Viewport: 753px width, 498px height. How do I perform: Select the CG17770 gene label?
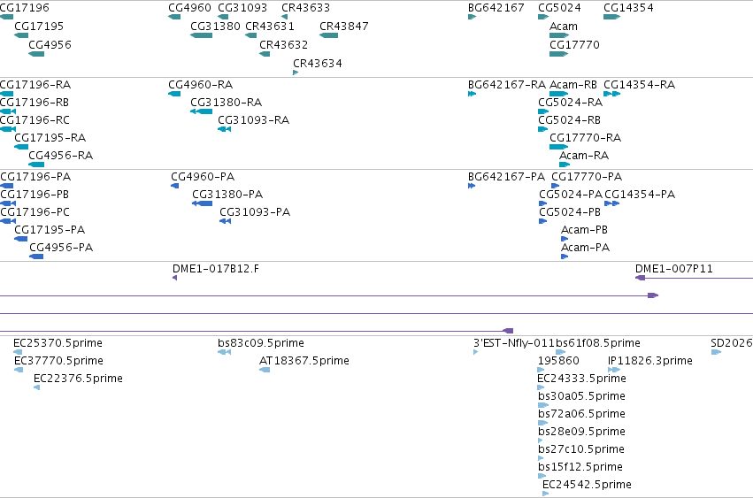coord(575,44)
